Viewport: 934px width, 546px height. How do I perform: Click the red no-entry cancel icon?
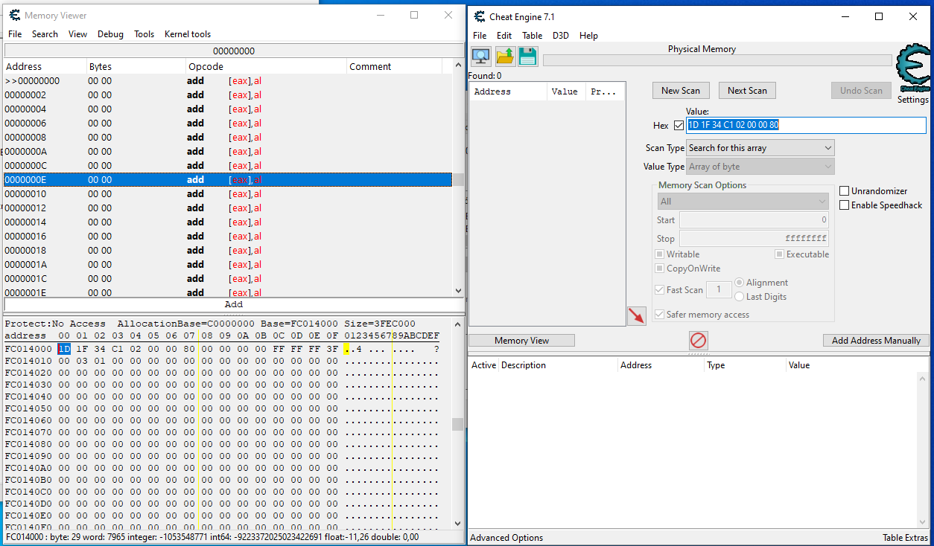click(698, 341)
